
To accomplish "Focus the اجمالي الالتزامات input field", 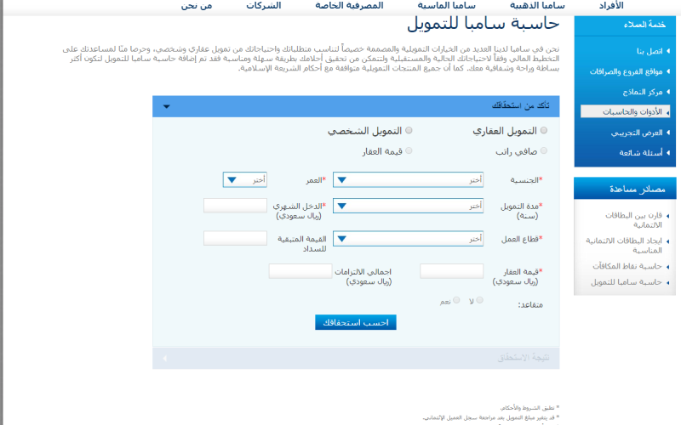I will 300,271.
